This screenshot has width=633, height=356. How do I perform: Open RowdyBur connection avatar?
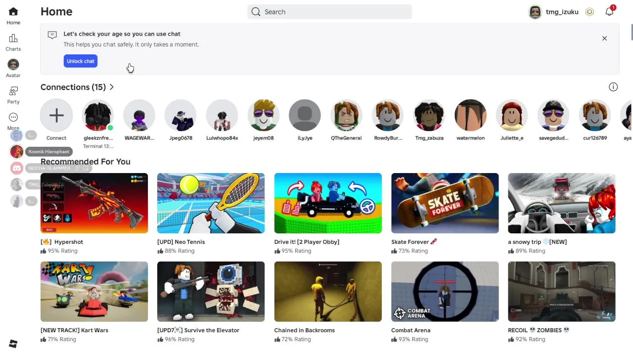pos(388,115)
